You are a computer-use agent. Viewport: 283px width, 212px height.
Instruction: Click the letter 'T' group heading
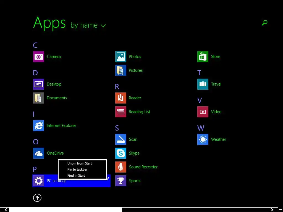point(199,73)
